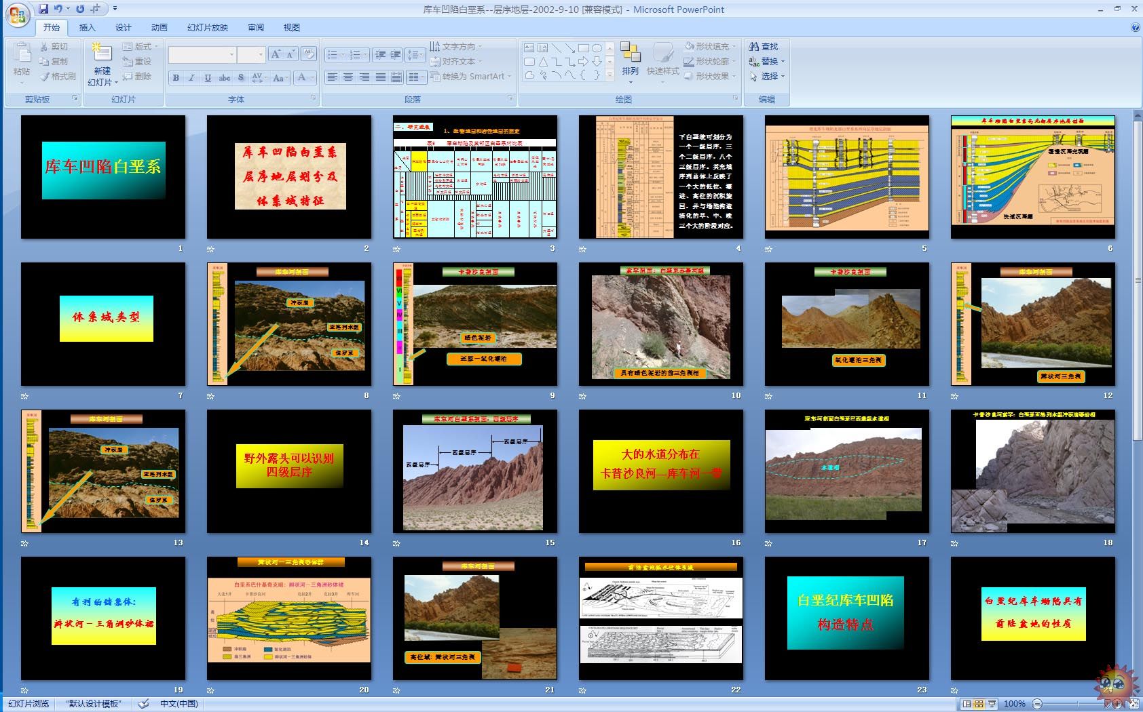Select the right arrow shape in the gallery
This screenshot has height=712, width=1143.
583,62
